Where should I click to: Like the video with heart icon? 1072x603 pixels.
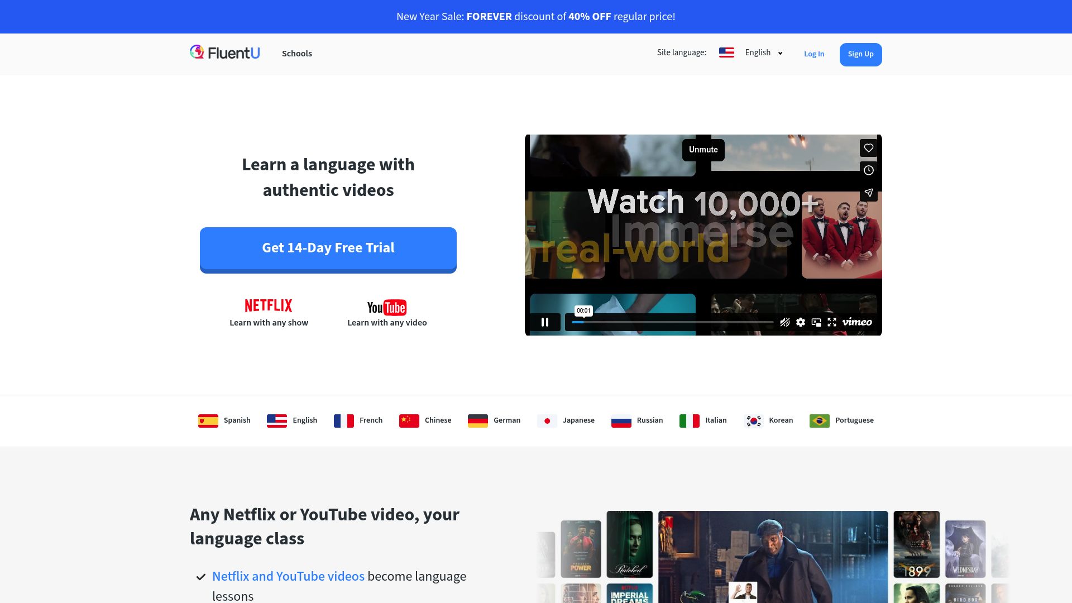(x=869, y=148)
